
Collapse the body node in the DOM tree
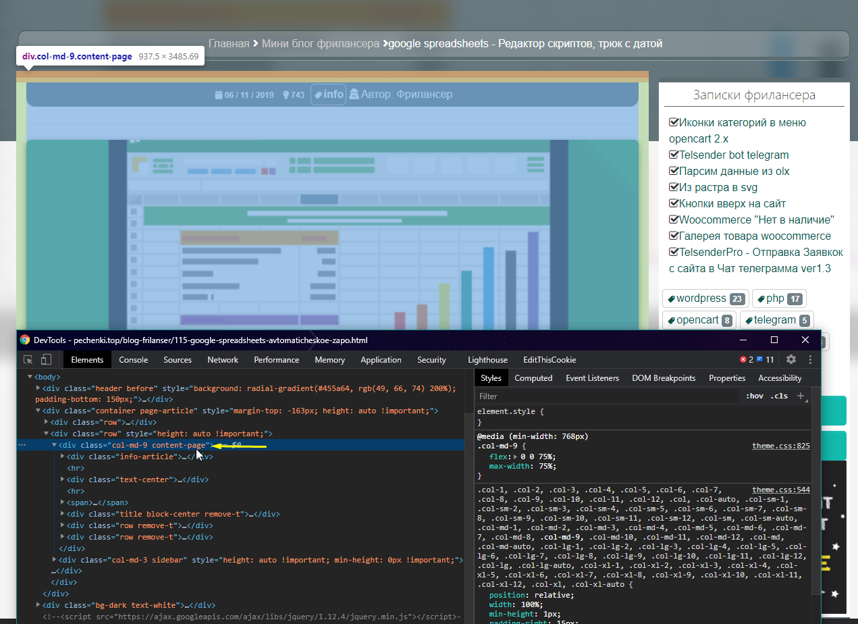click(x=29, y=377)
